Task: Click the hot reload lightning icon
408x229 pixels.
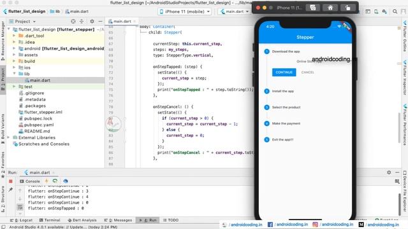Action: tap(47, 181)
